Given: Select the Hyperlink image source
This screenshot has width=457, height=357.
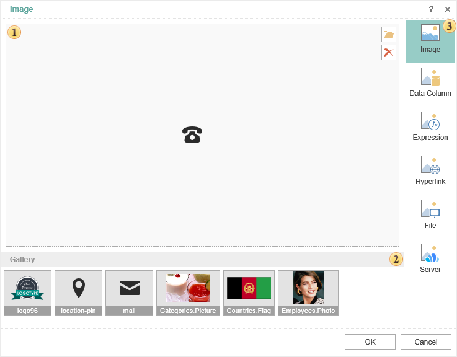Looking at the screenshot, I should coord(430,172).
